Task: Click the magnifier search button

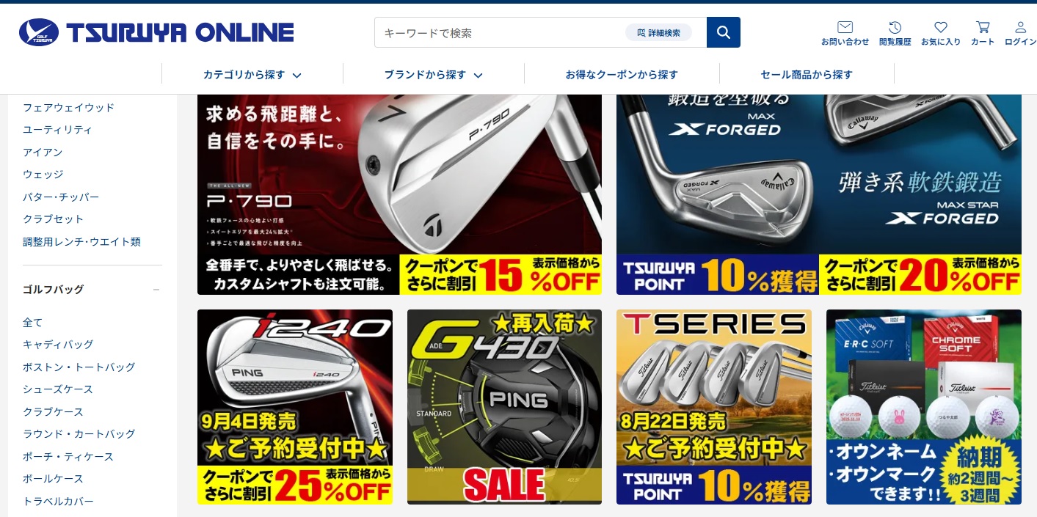Action: (723, 32)
